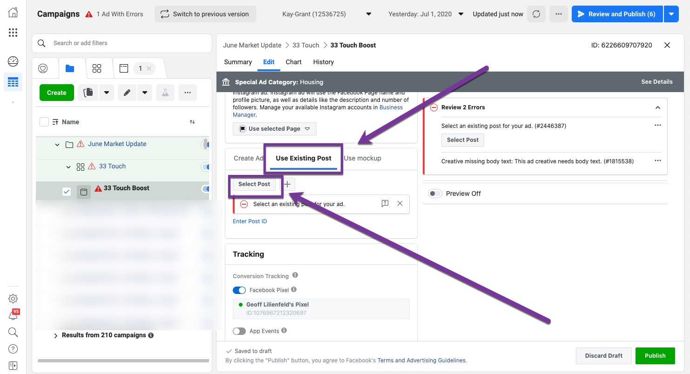Open the account overview gauge icon in sidebar
The image size is (690, 374).
tap(13, 61)
